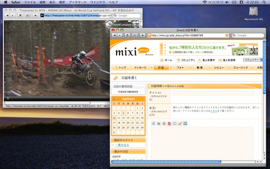This screenshot has height=169, width=270.
Task: Click the previous month arrow on calendar
Action: (114, 99)
